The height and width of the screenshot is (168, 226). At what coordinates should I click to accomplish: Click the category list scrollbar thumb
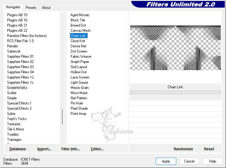[x=62, y=117]
